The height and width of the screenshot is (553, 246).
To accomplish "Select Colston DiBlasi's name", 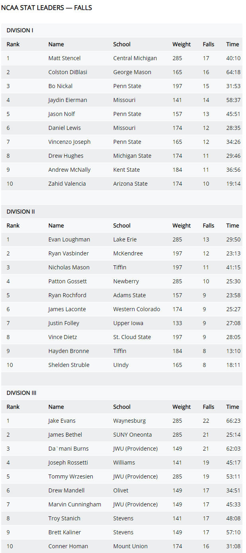I will 68,72.
